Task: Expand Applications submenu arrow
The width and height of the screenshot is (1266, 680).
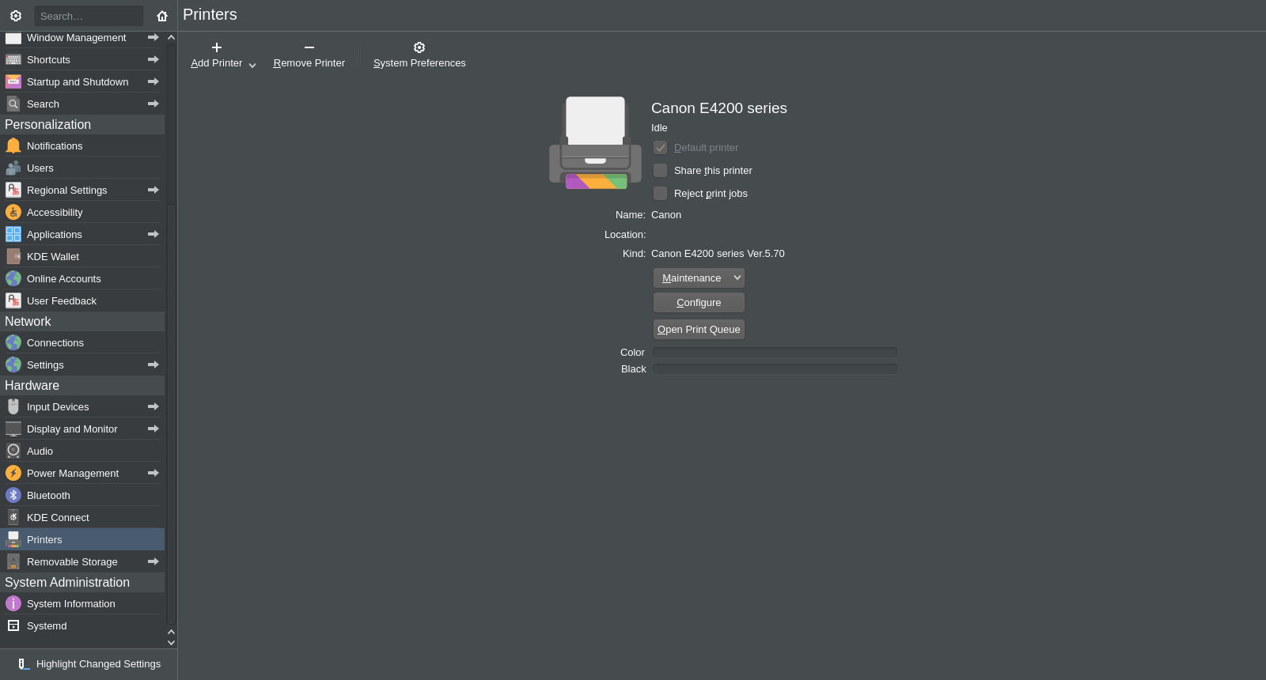Action: [x=154, y=234]
